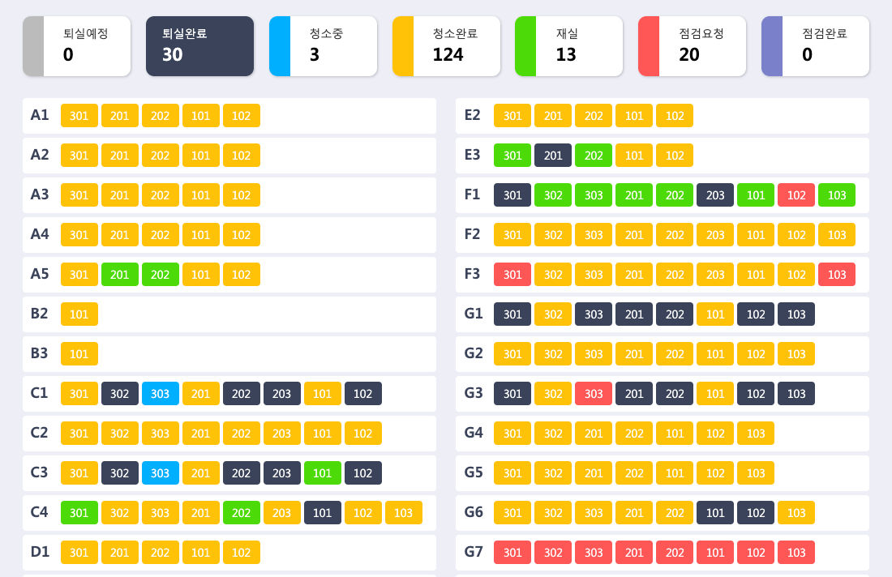
Task: Select the 퇴실완료 status card
Action: (199, 46)
